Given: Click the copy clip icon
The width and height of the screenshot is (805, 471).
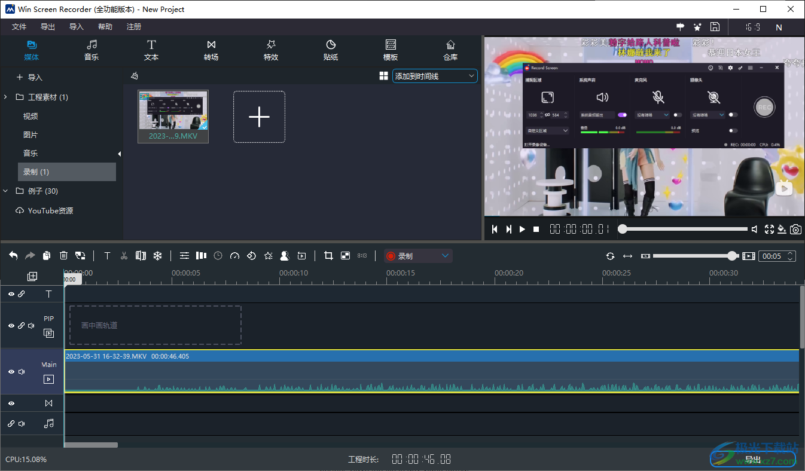Looking at the screenshot, I should [47, 256].
